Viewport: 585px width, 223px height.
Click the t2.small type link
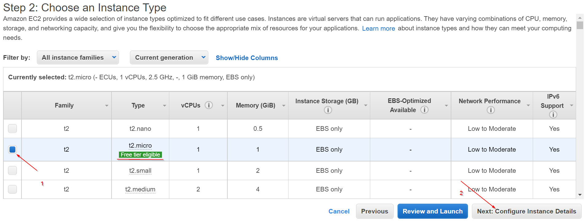(x=140, y=171)
